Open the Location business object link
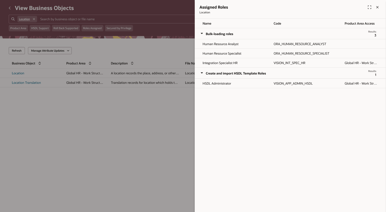The height and width of the screenshot is (212, 386). pyautogui.click(x=18, y=73)
